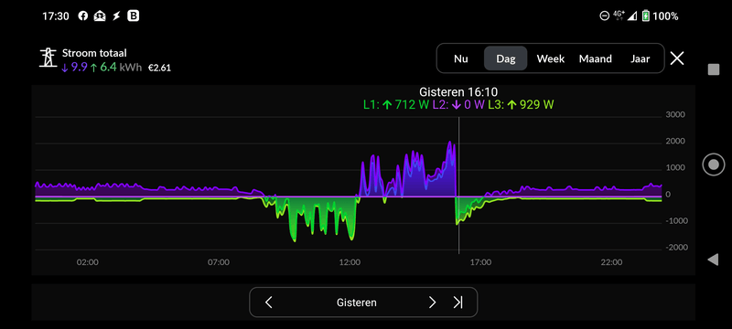Tap the 02:00 time axis label
The width and height of the screenshot is (732, 329).
(87, 262)
